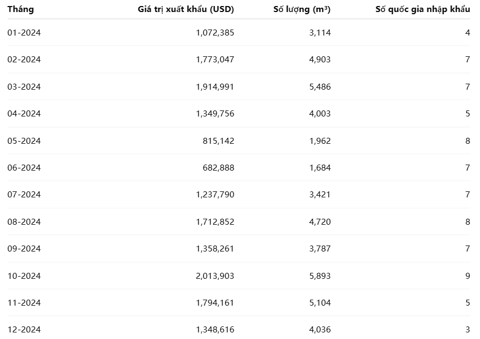Select quantity value 4,036
The width and height of the screenshot is (480, 339).
coord(319,330)
